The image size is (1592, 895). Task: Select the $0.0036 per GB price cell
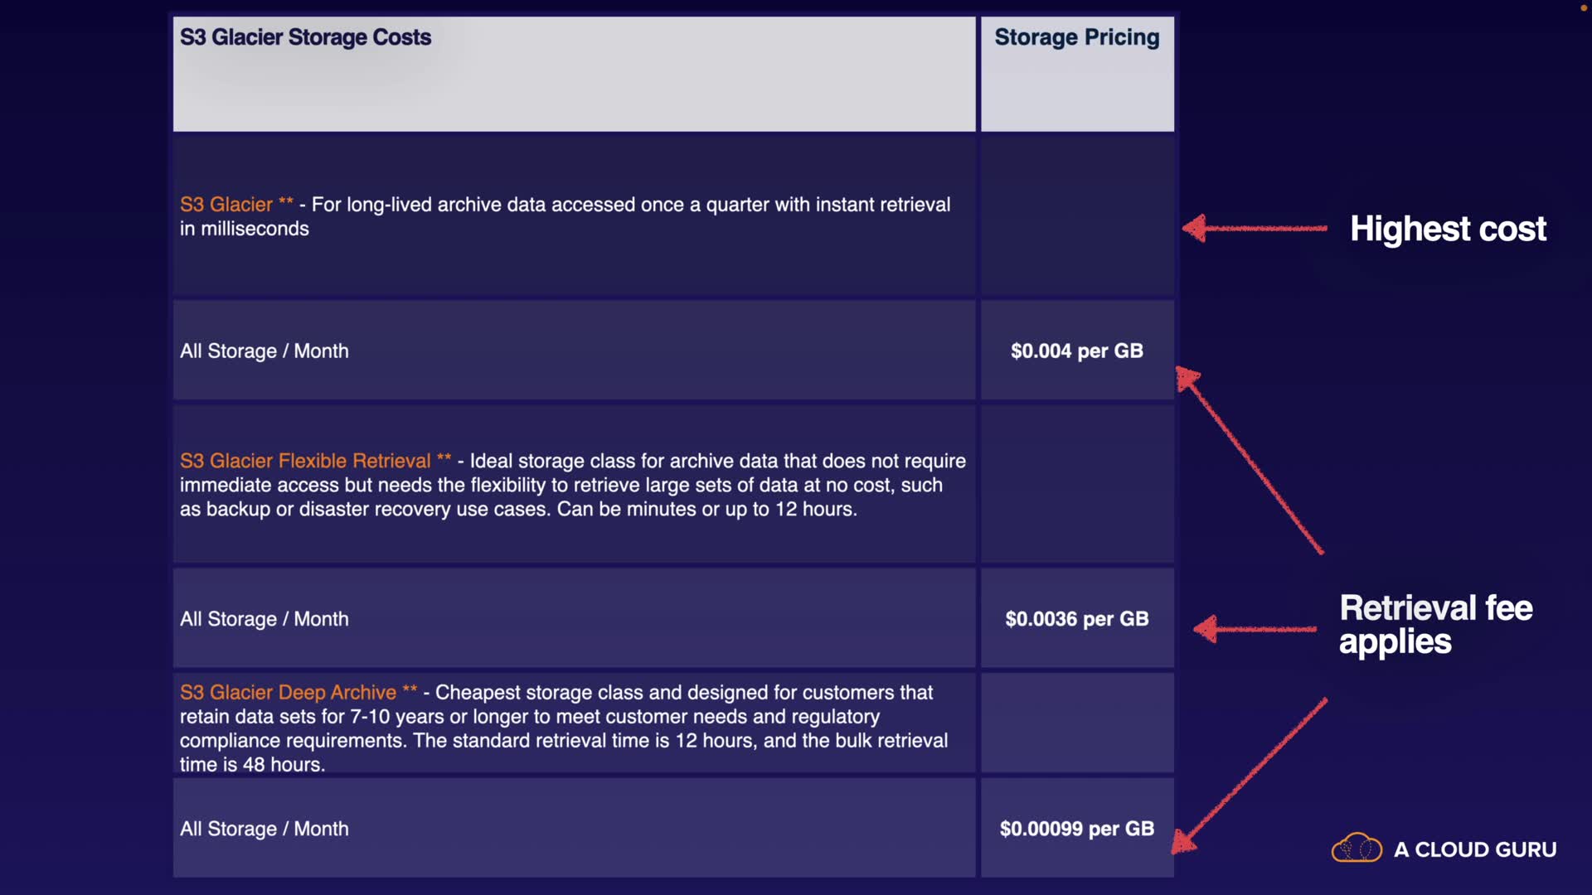click(x=1076, y=619)
